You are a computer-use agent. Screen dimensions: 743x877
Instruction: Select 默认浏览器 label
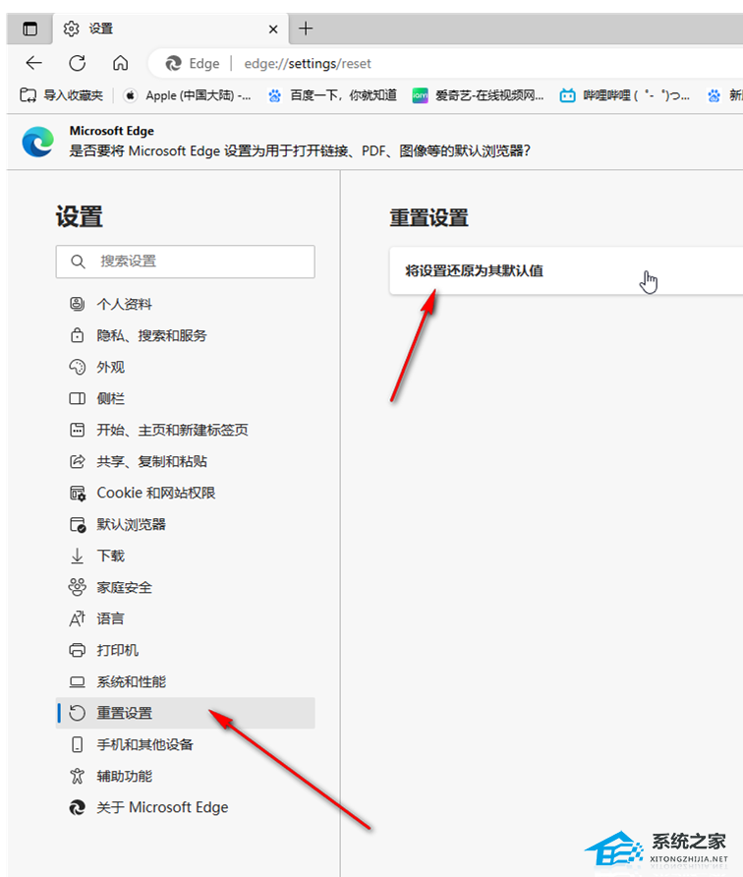tap(131, 524)
